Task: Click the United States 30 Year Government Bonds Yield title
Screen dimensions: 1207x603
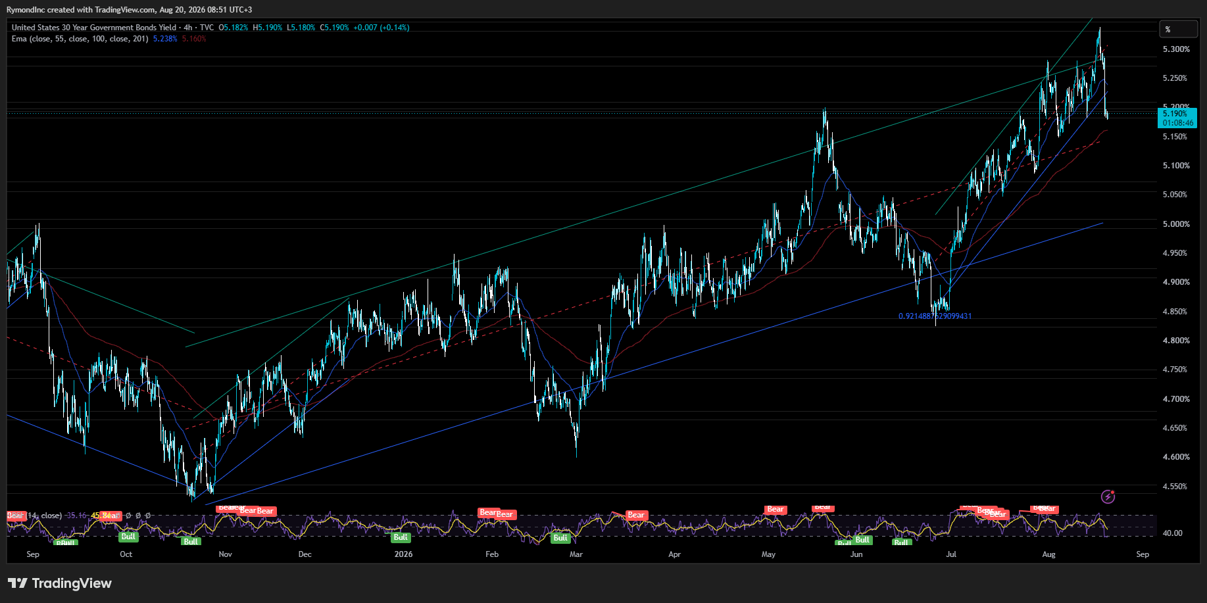Action: click(94, 28)
